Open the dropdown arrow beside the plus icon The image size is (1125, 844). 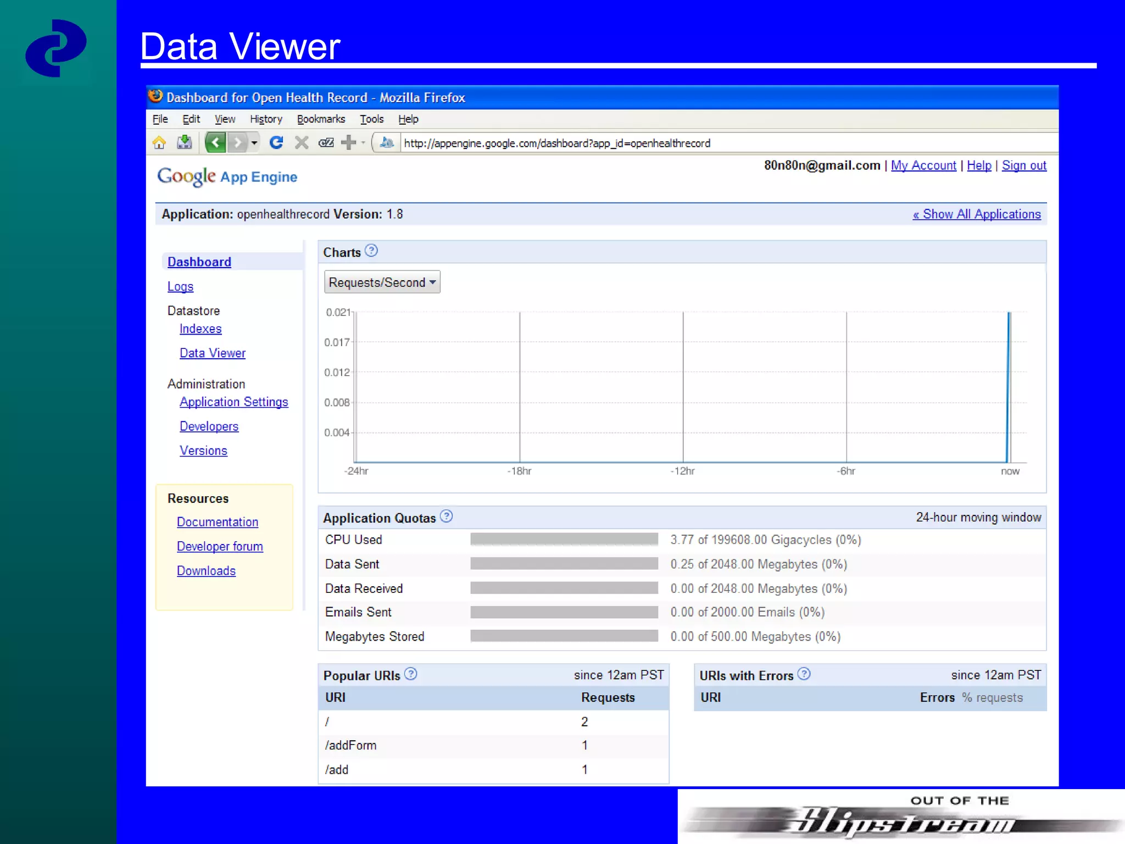click(363, 143)
